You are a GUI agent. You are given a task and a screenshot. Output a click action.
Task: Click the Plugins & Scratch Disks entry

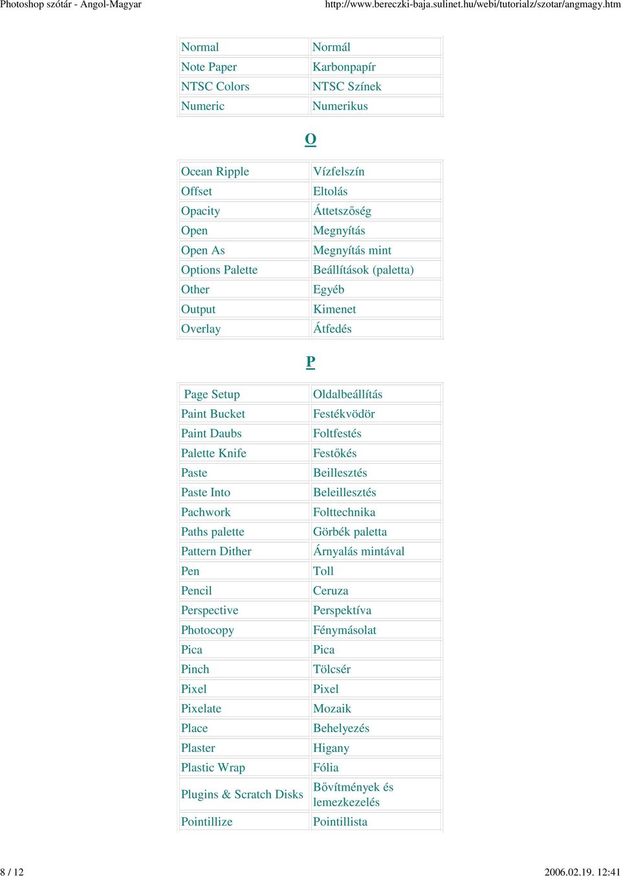(x=242, y=795)
